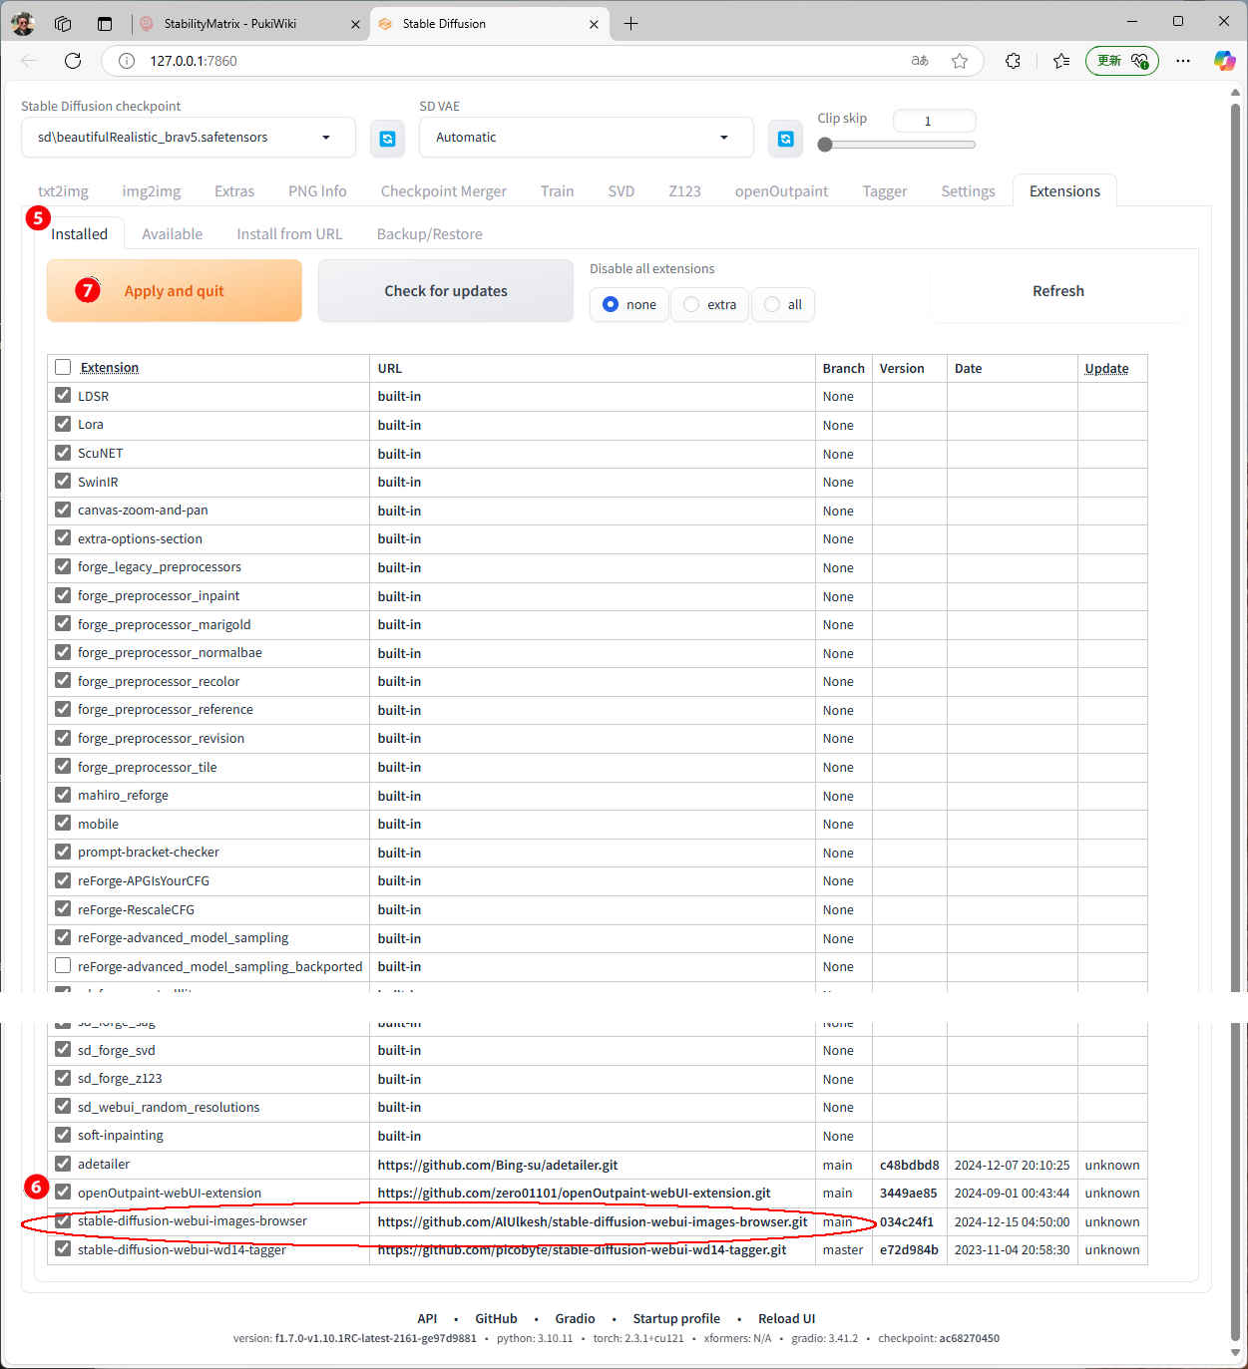
Task: Select 'extra' in Disable all extensions
Action: click(x=692, y=305)
